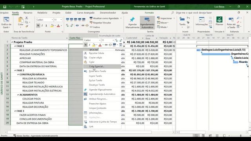Toggle italic I in the ribbon
The width and height of the screenshot is (251, 141).
pos(42,25)
